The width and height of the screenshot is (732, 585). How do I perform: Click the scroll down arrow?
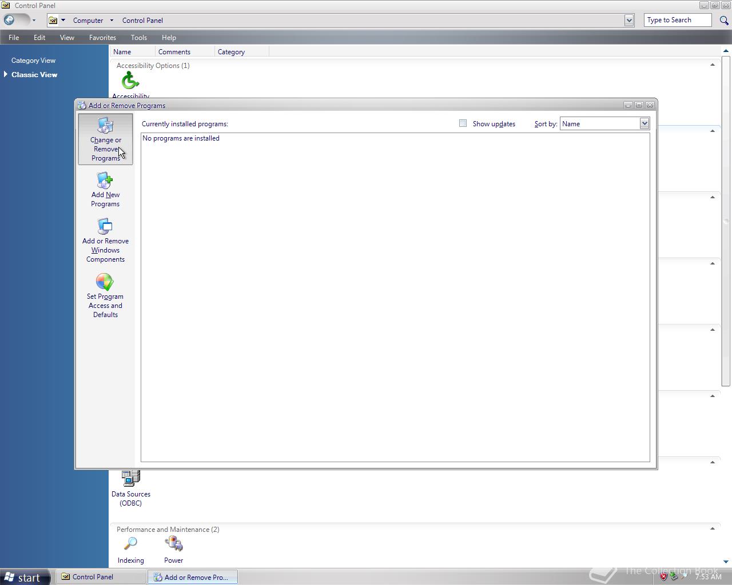tap(726, 562)
